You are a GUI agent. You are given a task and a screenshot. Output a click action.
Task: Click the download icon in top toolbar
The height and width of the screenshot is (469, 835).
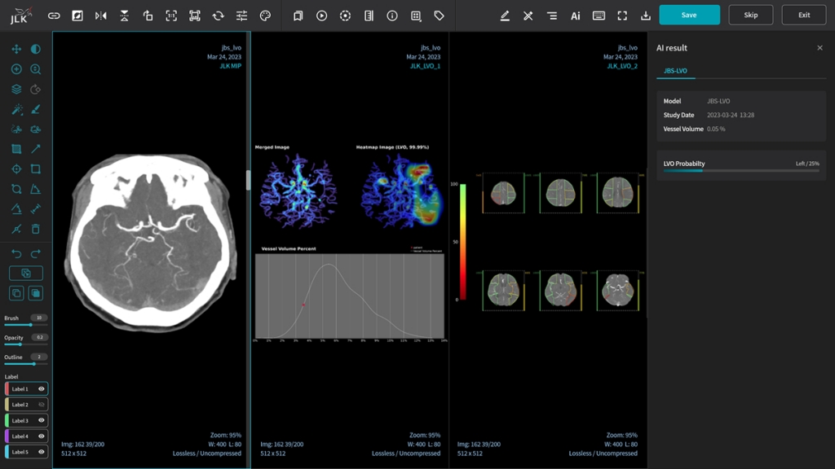click(x=646, y=15)
